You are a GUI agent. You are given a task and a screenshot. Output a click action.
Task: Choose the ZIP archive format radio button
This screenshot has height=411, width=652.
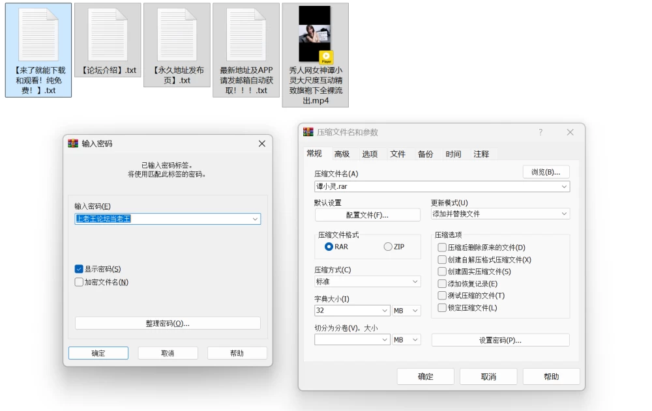click(x=388, y=247)
